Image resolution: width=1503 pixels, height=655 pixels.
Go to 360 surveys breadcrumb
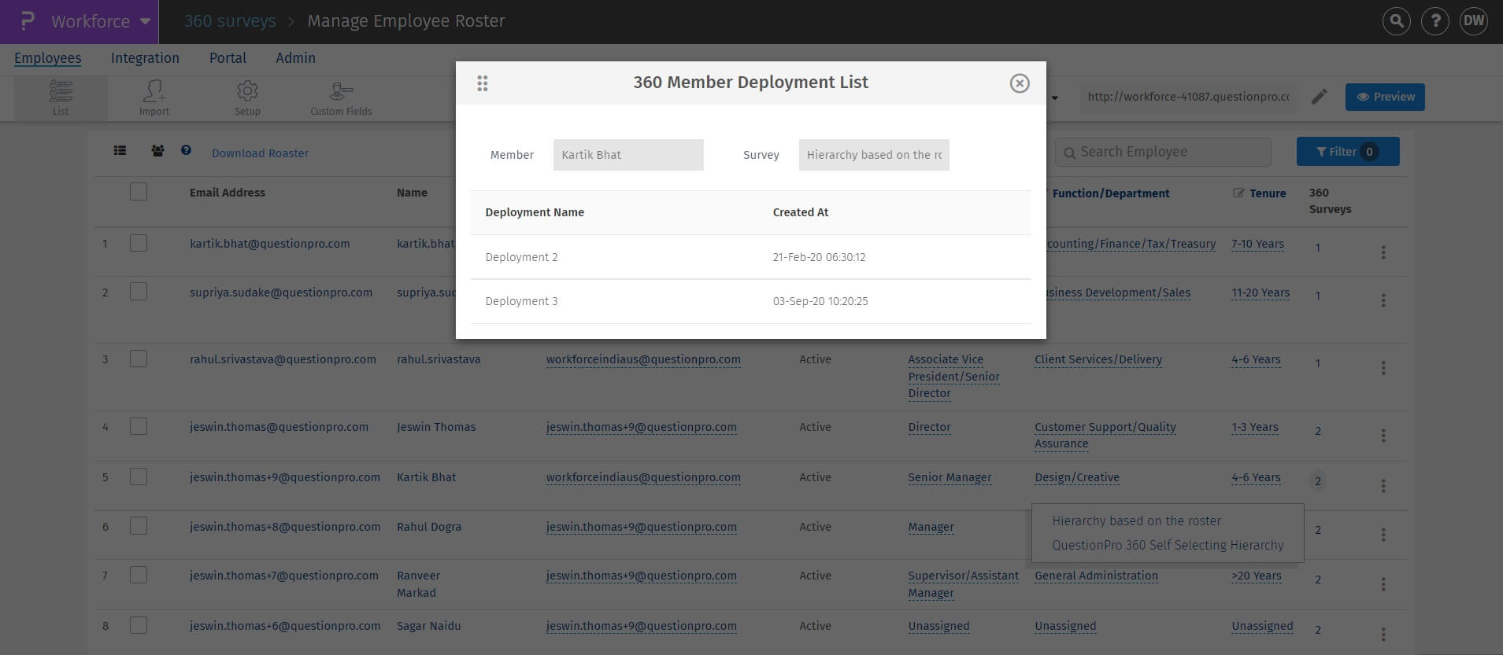230,21
